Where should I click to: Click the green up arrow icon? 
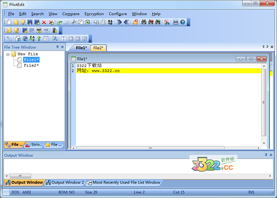(x=39, y=39)
